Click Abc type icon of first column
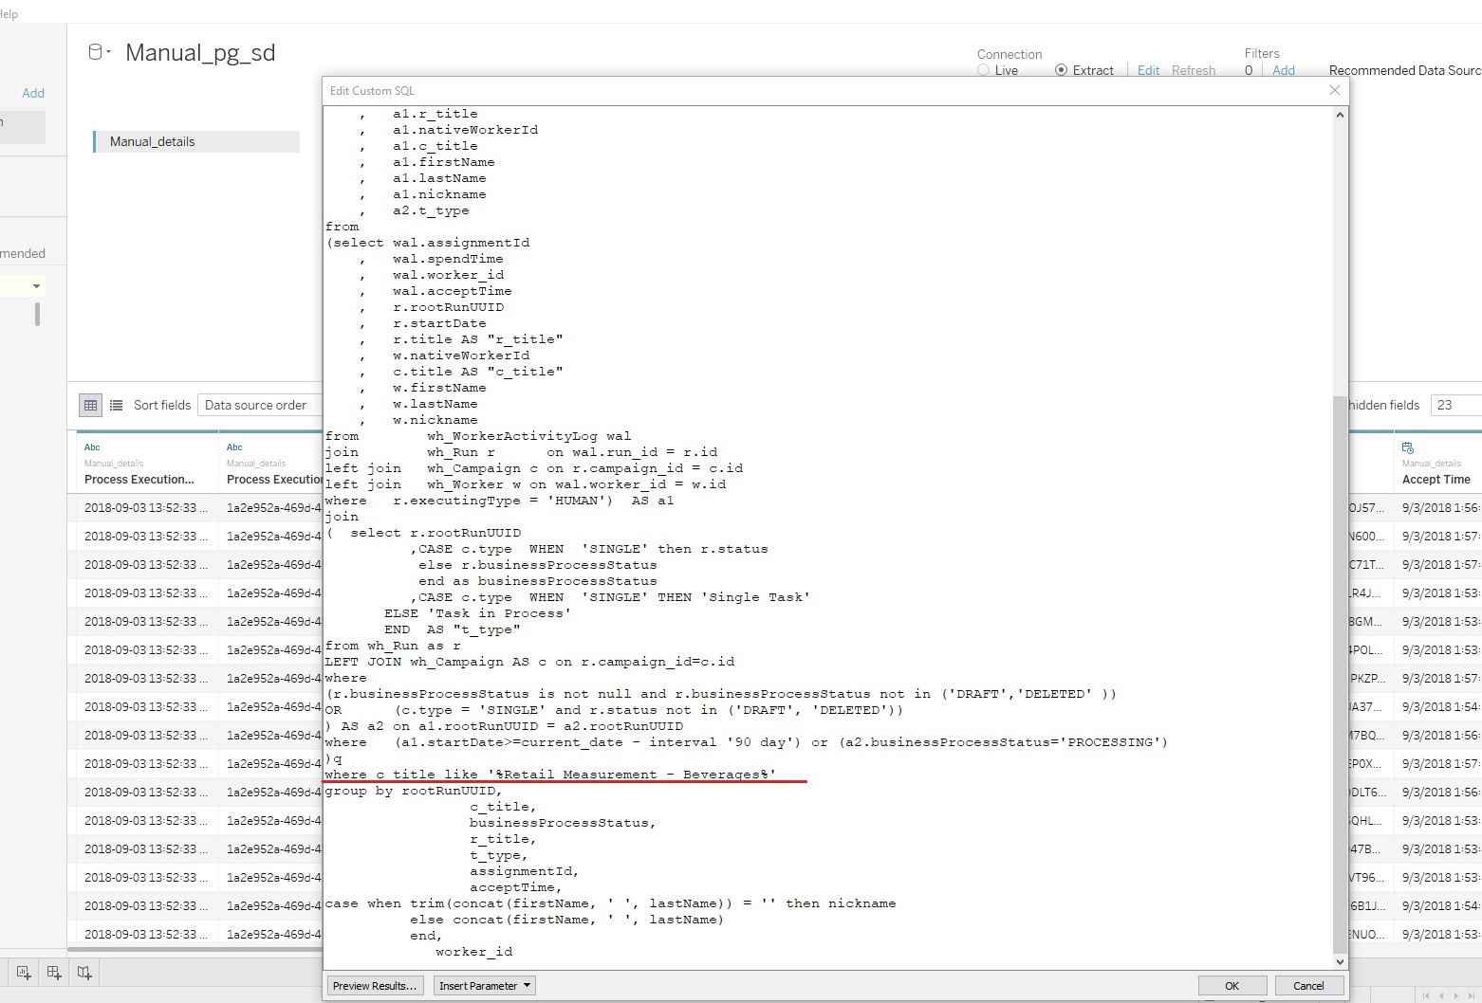 (92, 447)
